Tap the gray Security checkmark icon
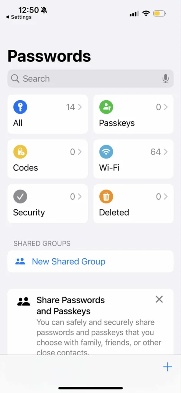181x393 pixels. (20, 197)
